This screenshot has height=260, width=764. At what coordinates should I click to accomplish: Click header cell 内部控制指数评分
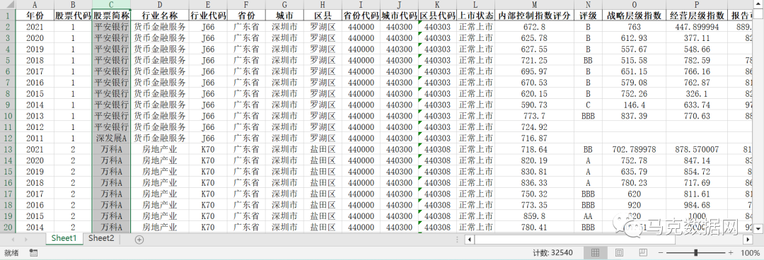click(535, 15)
